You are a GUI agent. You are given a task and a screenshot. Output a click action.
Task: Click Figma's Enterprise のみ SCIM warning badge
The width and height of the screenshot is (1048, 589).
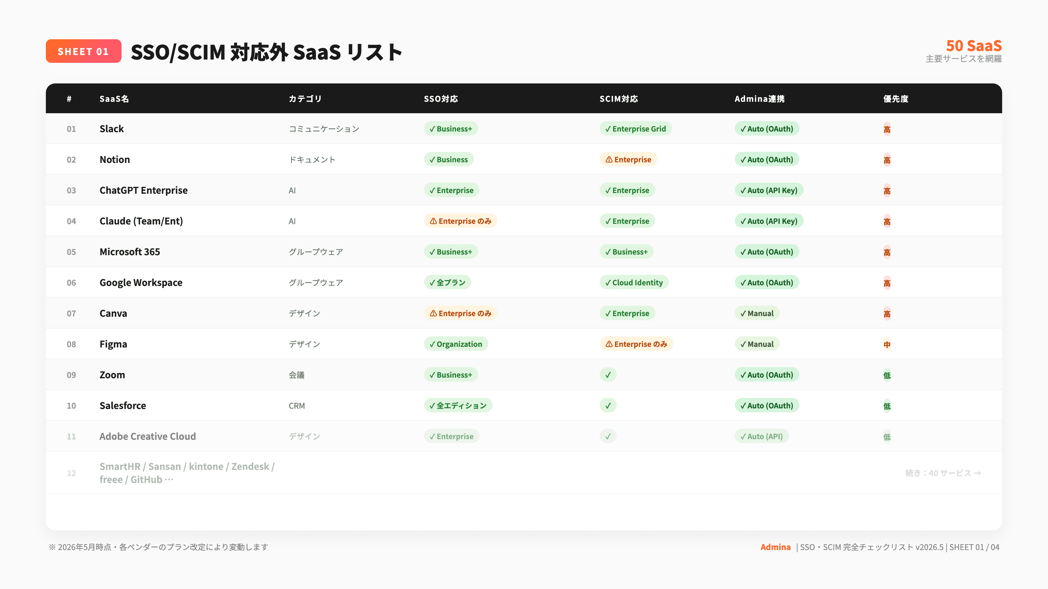coord(636,344)
